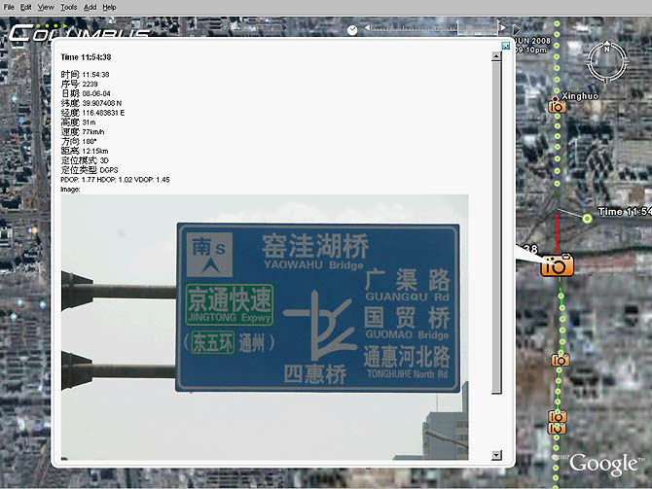The width and height of the screenshot is (652, 489).
Task: Open the Edit menu
Action: (x=25, y=7)
